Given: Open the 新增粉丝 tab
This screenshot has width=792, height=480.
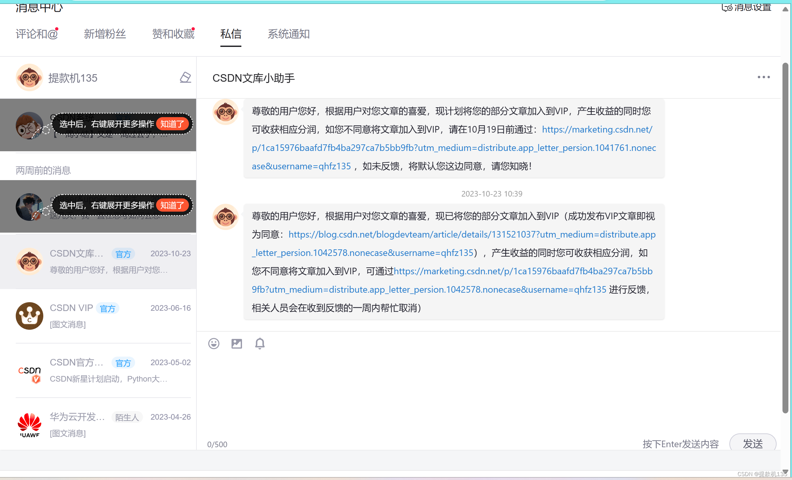Looking at the screenshot, I should click(x=105, y=34).
